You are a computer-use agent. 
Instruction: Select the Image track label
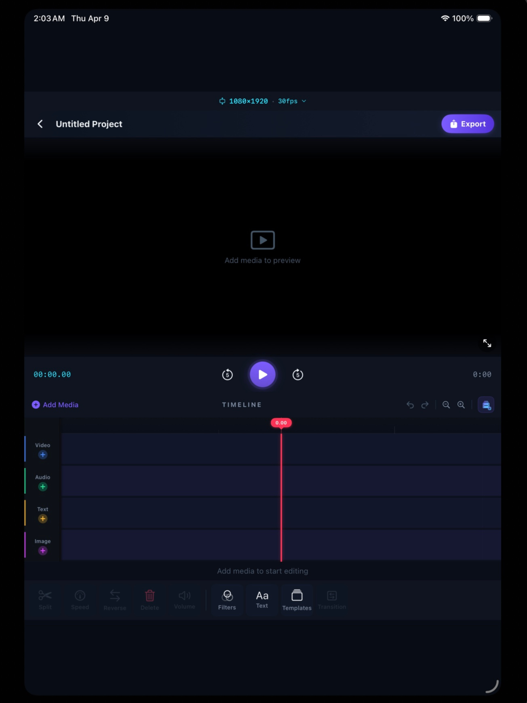point(43,541)
